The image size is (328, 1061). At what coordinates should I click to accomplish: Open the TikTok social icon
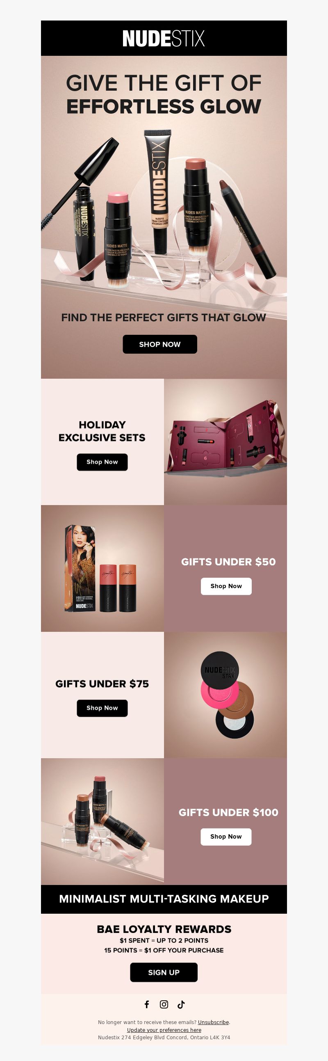click(181, 1004)
